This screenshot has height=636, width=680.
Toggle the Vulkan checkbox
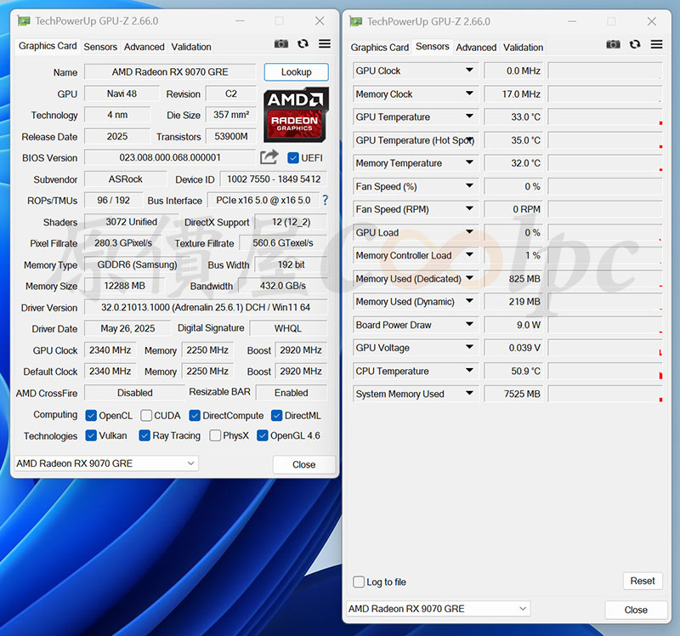coord(91,435)
